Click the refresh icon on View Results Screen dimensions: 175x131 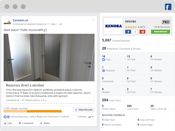(76, 110)
